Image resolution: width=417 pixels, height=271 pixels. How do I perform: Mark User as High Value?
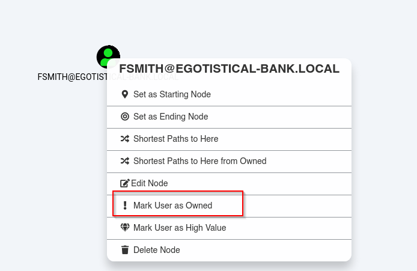(x=229, y=228)
